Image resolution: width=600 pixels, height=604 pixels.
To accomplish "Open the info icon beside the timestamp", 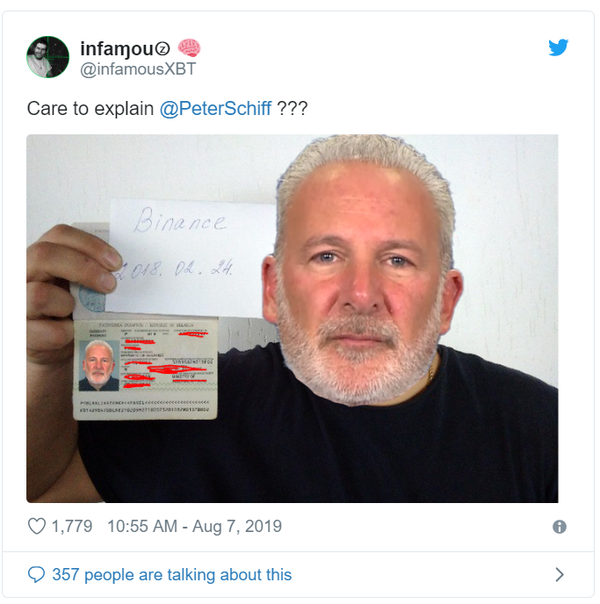I will coord(560,527).
